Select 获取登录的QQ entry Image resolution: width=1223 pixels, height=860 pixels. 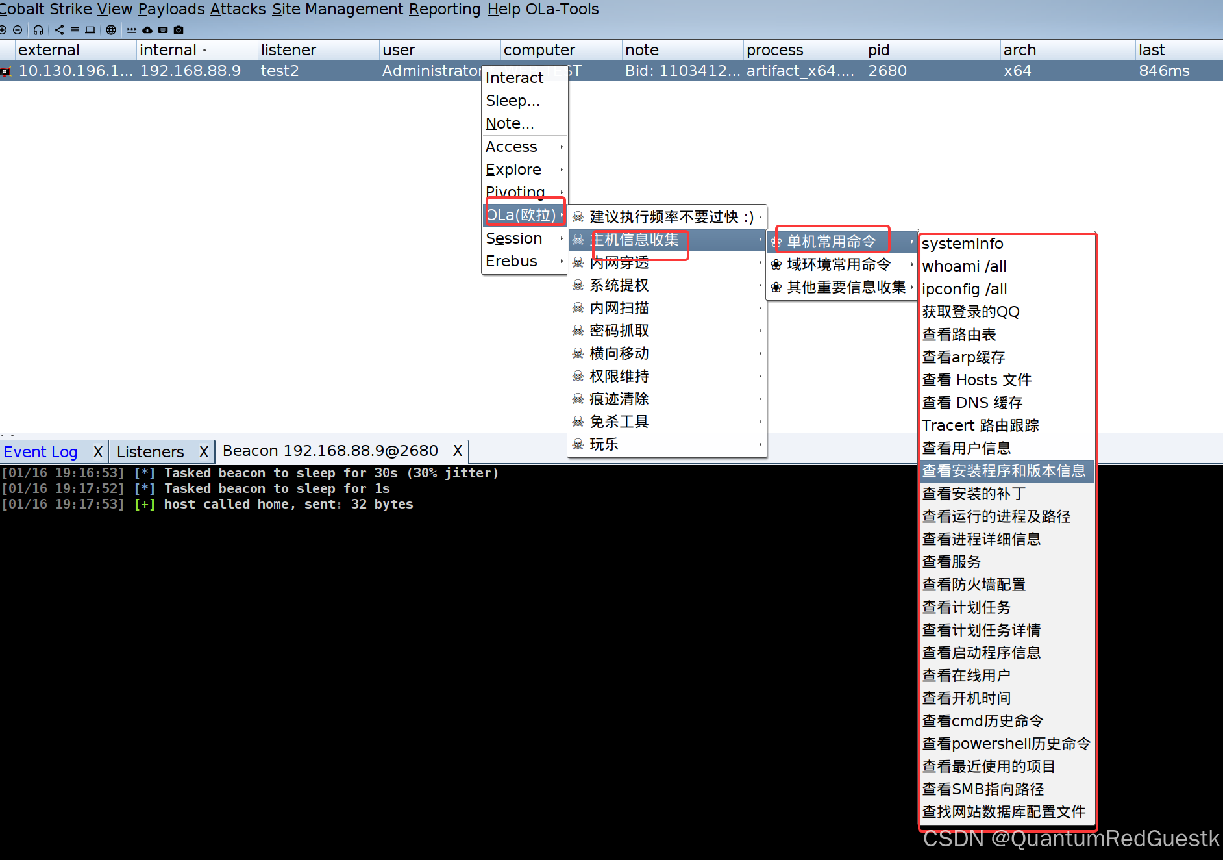coord(1007,312)
